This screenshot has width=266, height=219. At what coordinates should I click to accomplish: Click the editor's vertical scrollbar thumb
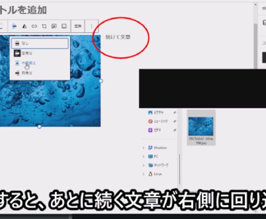[256, 46]
